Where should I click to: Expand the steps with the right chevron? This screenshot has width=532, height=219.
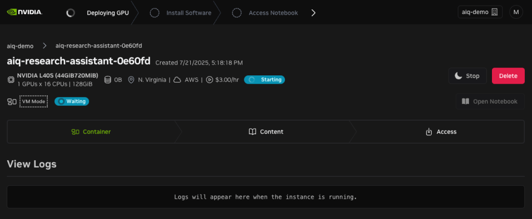[313, 12]
